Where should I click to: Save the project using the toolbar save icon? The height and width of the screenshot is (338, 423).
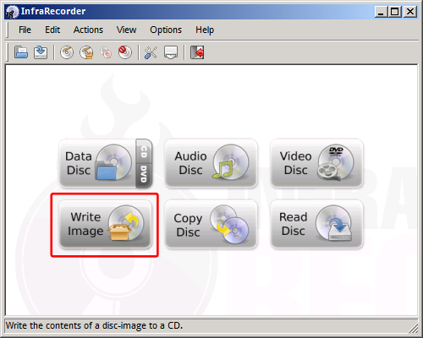(x=41, y=52)
